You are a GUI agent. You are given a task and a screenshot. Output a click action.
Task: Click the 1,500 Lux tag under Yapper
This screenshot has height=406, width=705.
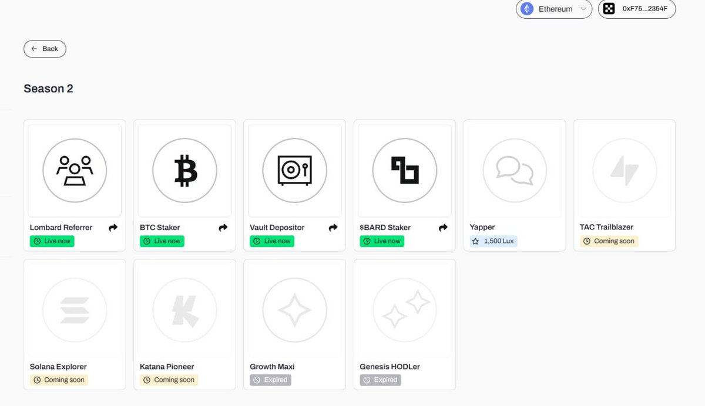point(493,241)
